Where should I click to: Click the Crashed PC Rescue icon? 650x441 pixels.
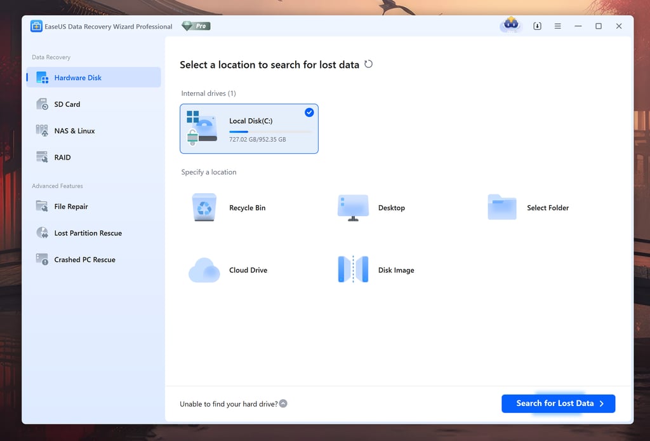[43, 259]
